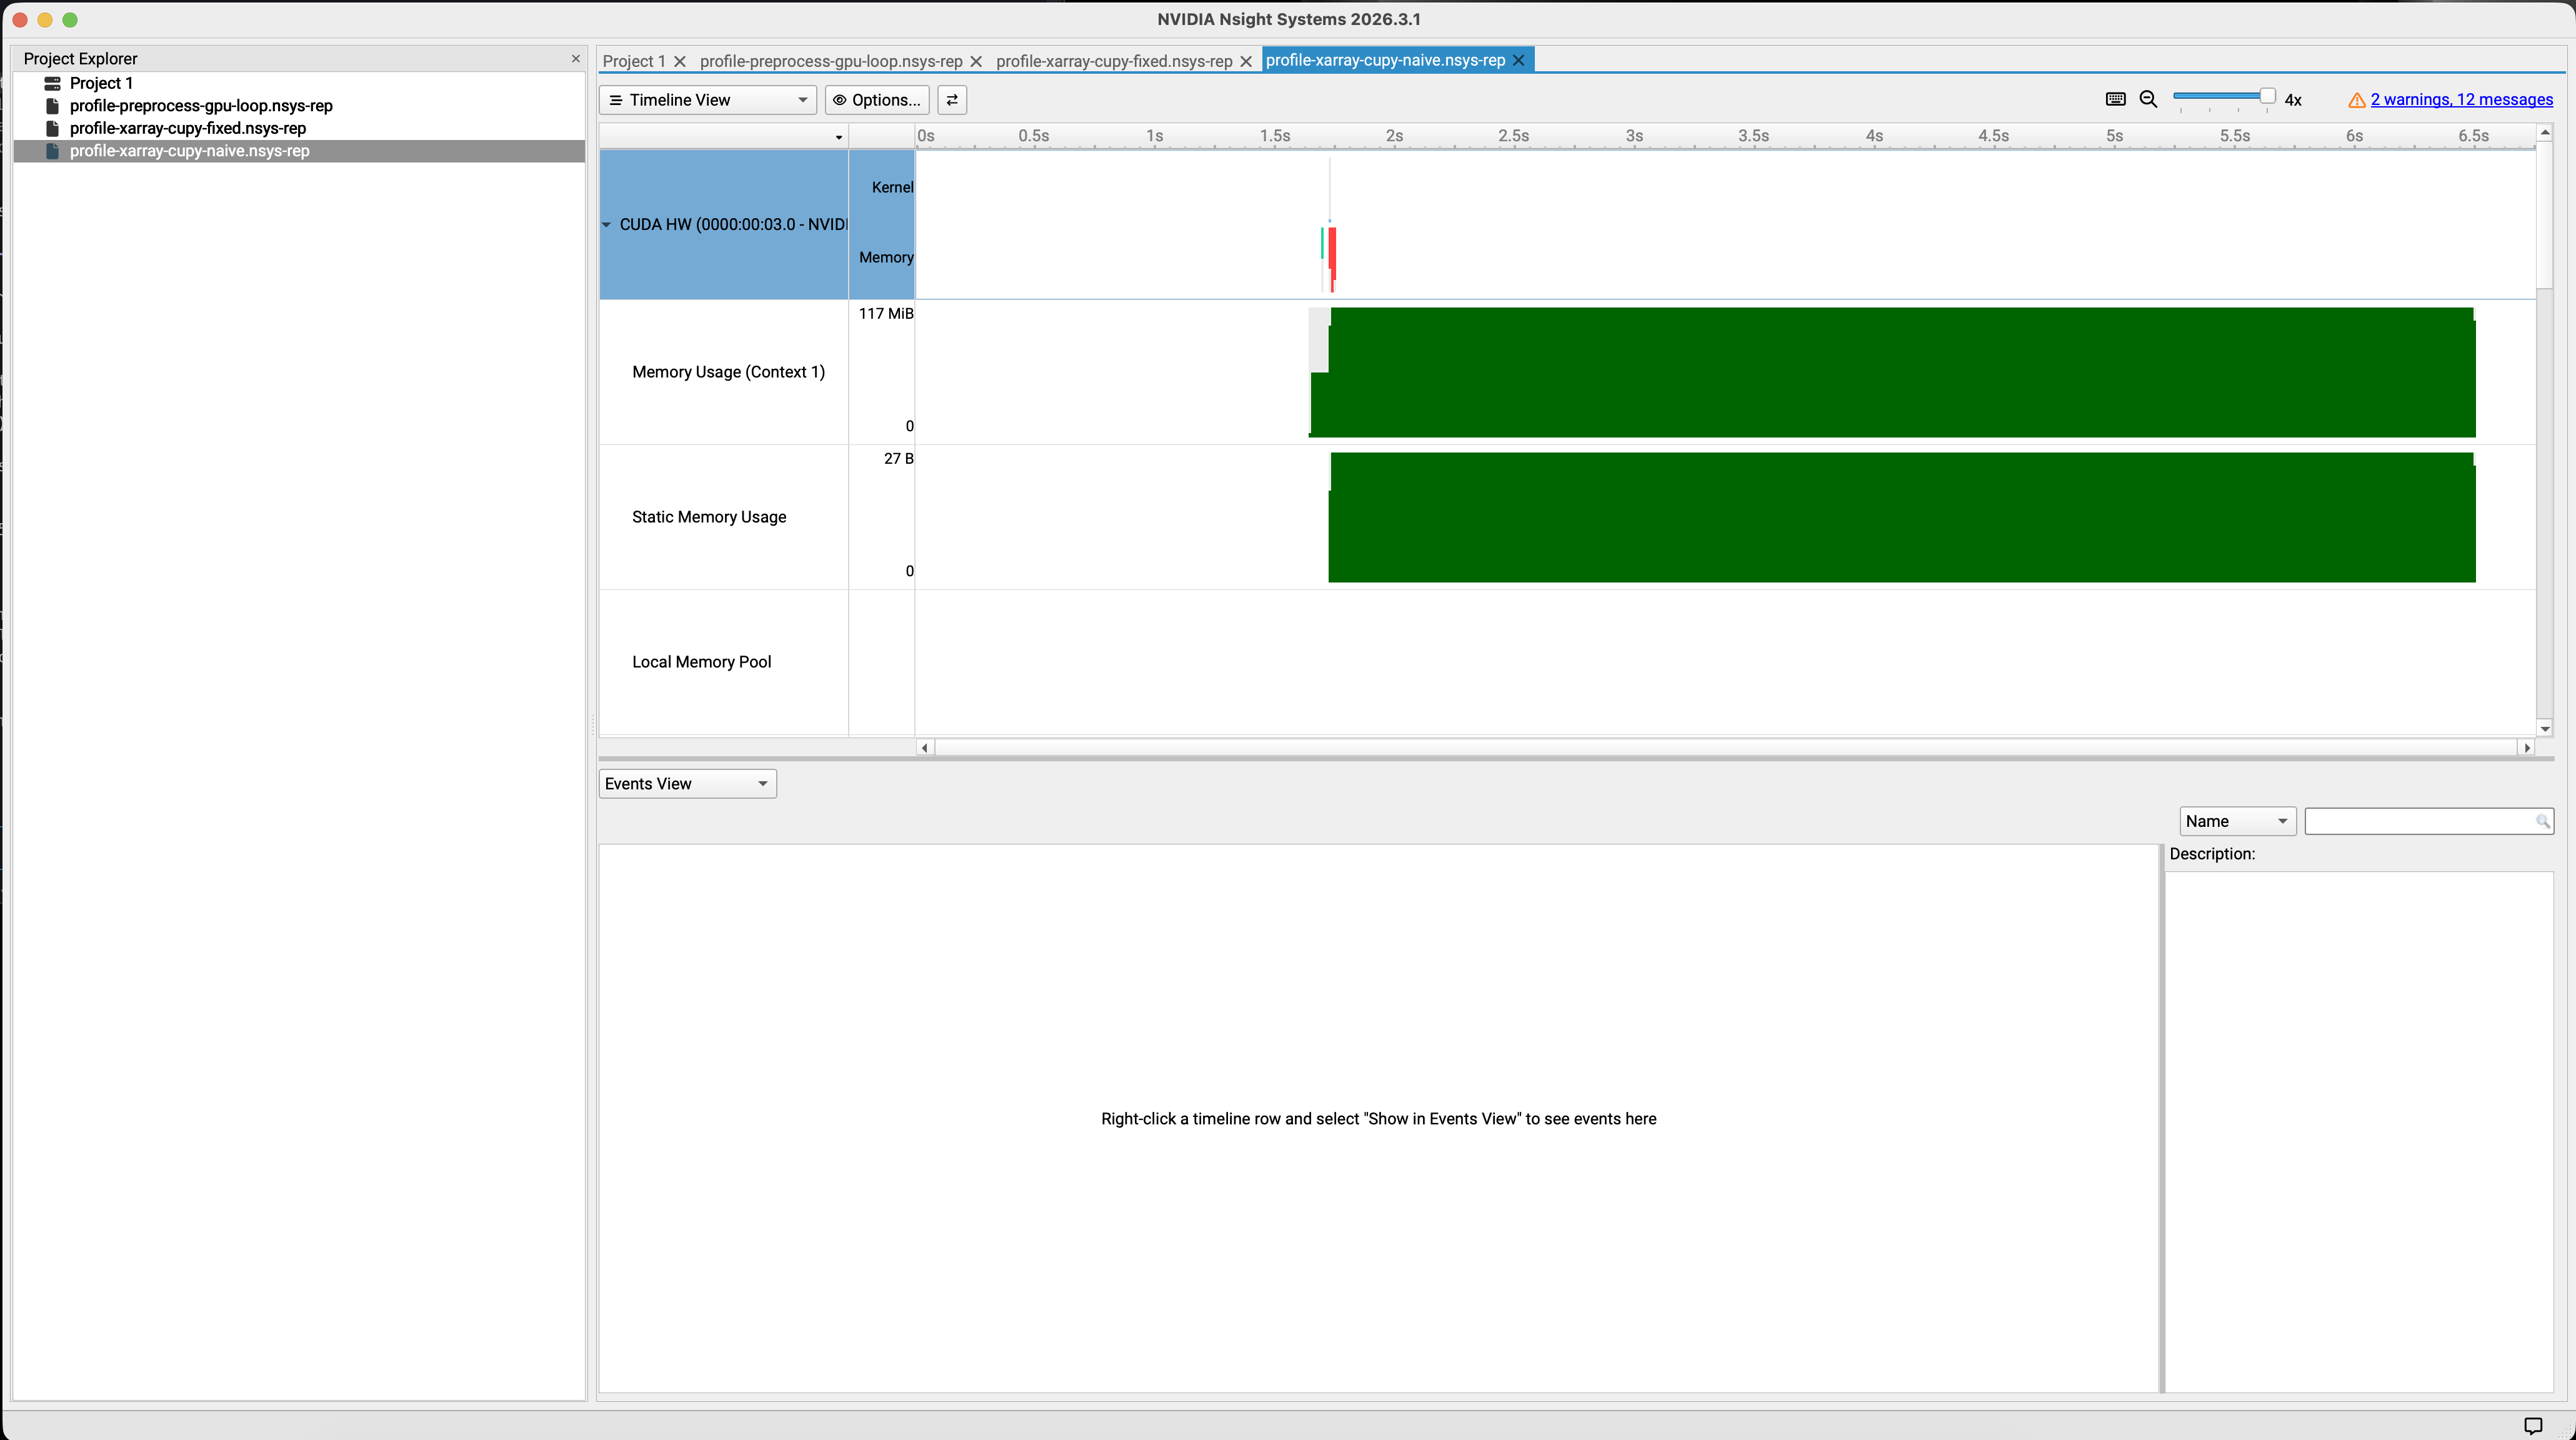Close the profile-xarray-cupy-naive.nsys-rep tab
The image size is (2576, 1440).
1518,60
